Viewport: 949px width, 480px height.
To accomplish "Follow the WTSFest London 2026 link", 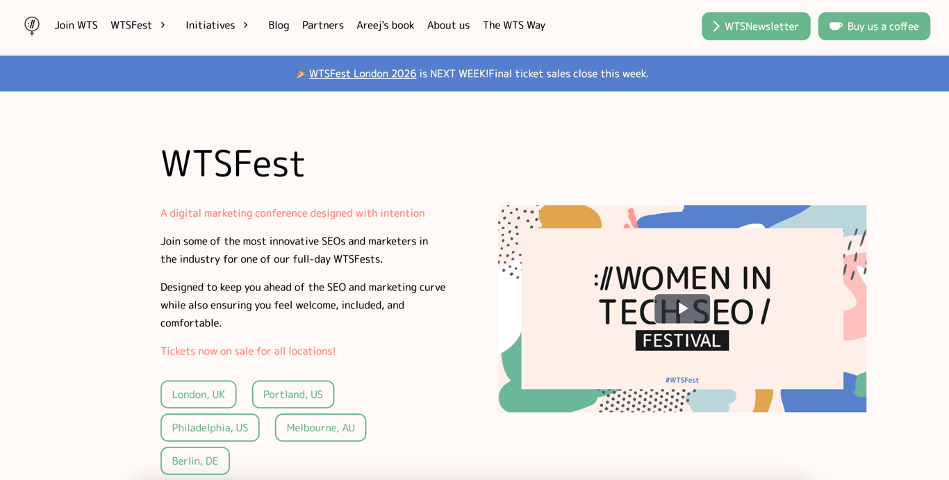I will (x=363, y=74).
